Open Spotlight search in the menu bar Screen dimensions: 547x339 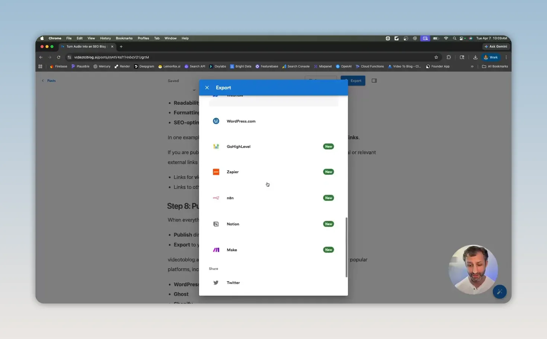coord(454,38)
